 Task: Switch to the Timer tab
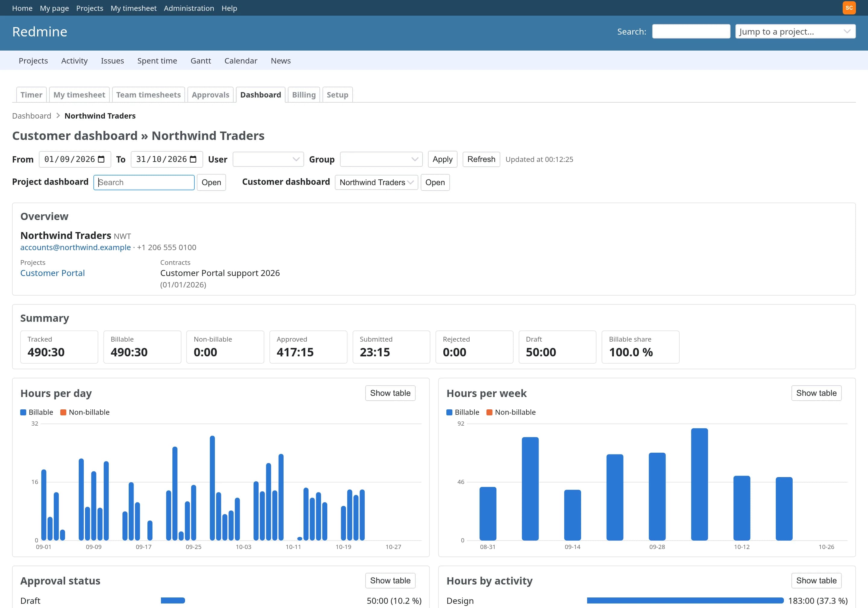(x=31, y=95)
